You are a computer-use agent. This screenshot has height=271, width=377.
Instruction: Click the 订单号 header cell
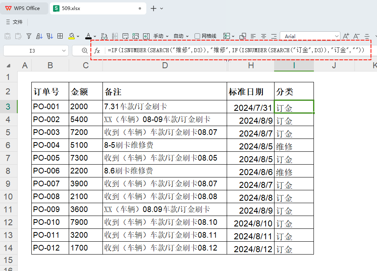(50, 91)
